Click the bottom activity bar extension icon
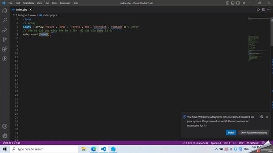Image resolution: width=273 pixels, height=153 pixels. pos(5,59)
